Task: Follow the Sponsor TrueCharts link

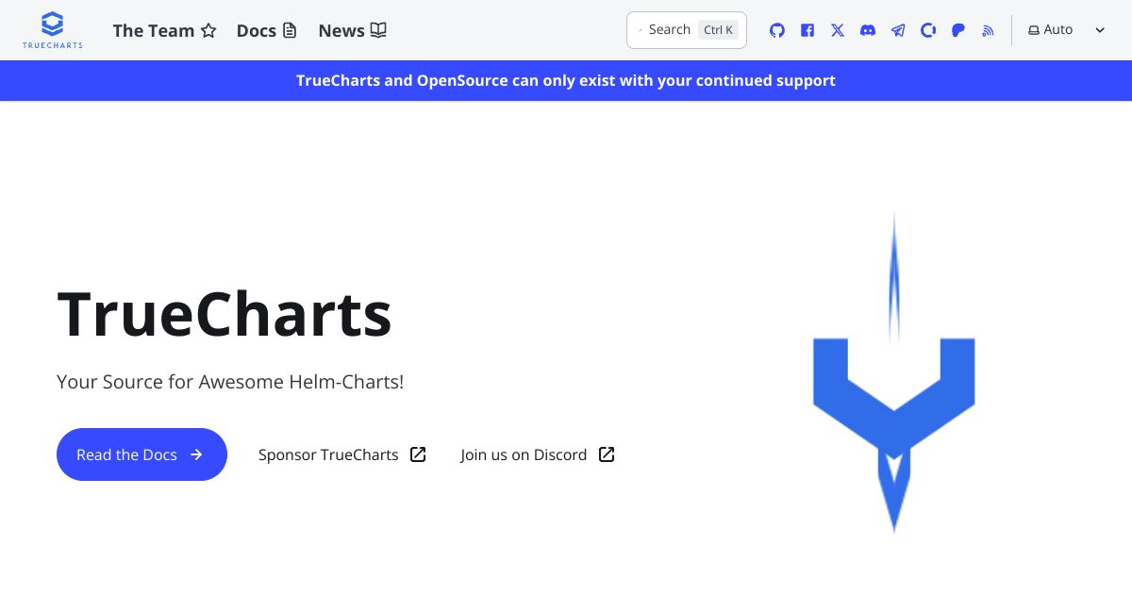Action: coord(342,454)
